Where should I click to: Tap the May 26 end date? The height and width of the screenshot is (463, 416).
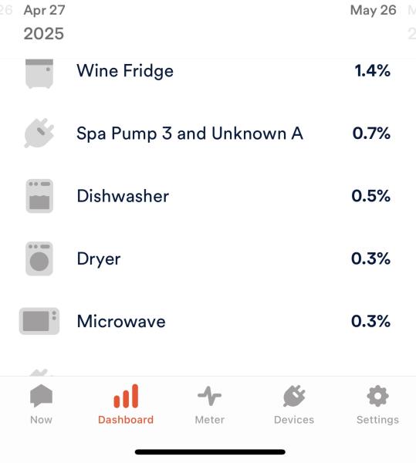pos(374,10)
